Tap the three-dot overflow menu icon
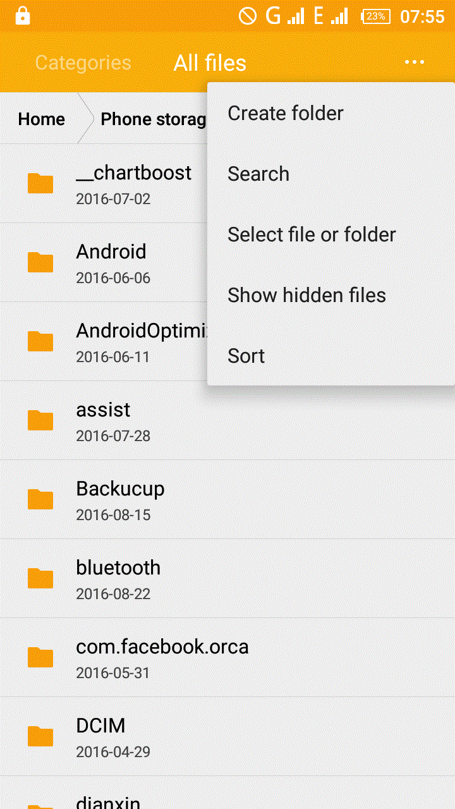455x809 pixels. [x=415, y=62]
